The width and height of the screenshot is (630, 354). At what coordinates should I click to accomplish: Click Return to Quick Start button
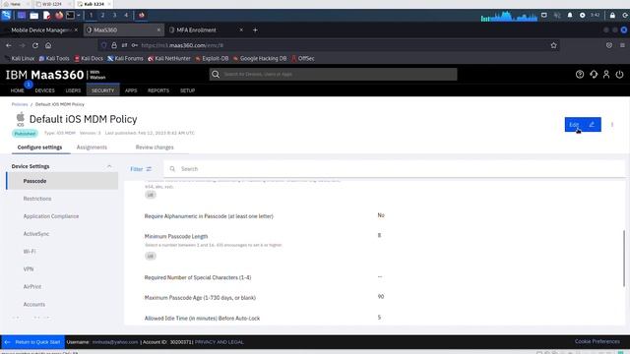click(x=32, y=342)
